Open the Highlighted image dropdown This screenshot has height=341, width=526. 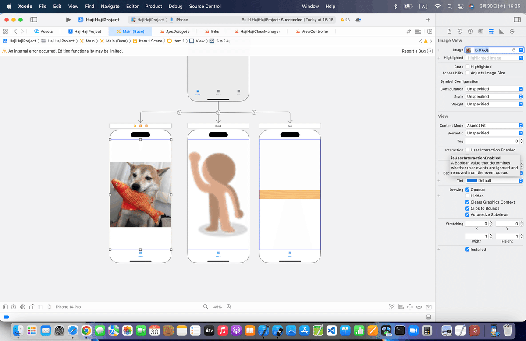click(521, 58)
